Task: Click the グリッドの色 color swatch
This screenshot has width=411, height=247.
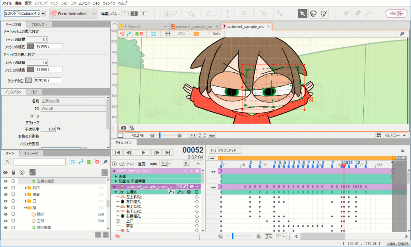Action: (x=29, y=81)
